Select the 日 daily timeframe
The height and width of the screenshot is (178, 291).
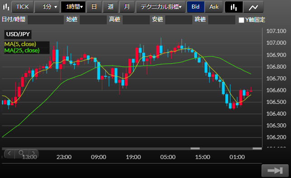(x=94, y=7)
